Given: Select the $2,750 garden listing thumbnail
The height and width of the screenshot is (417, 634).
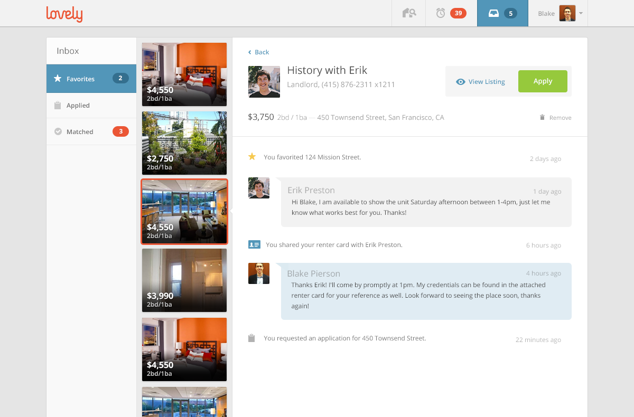Looking at the screenshot, I should click(184, 143).
